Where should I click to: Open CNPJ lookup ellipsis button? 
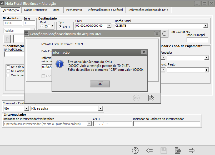pos(109,26)
